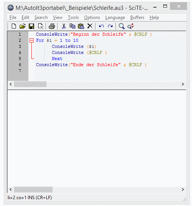This screenshot has width=192, height=206.
Task: Save file using floppy disk icon
Action: tap(31, 26)
